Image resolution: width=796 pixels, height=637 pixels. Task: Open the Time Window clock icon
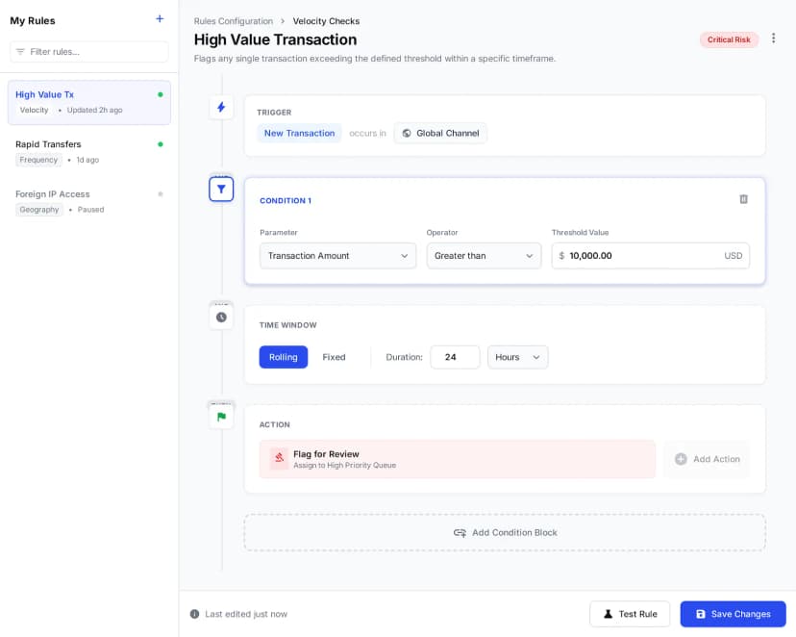coord(221,316)
